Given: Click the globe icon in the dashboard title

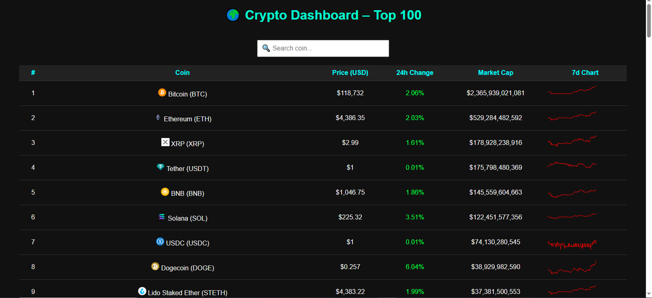Looking at the screenshot, I should (233, 15).
